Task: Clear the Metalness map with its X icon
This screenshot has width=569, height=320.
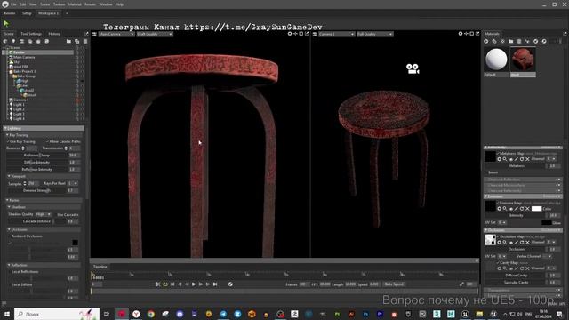Action: click(527, 159)
